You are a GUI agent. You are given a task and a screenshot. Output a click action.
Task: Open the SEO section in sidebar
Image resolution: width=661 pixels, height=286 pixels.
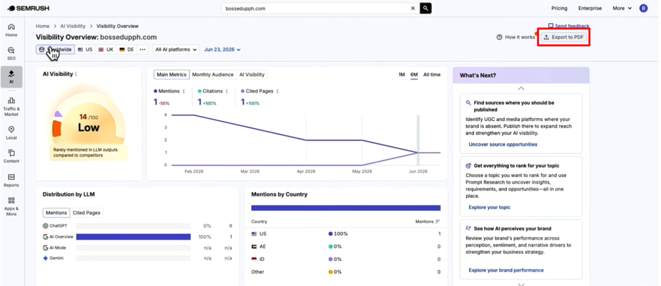pyautogui.click(x=12, y=53)
